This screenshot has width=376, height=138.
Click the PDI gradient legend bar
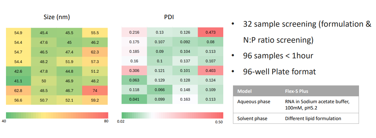coord(172,115)
